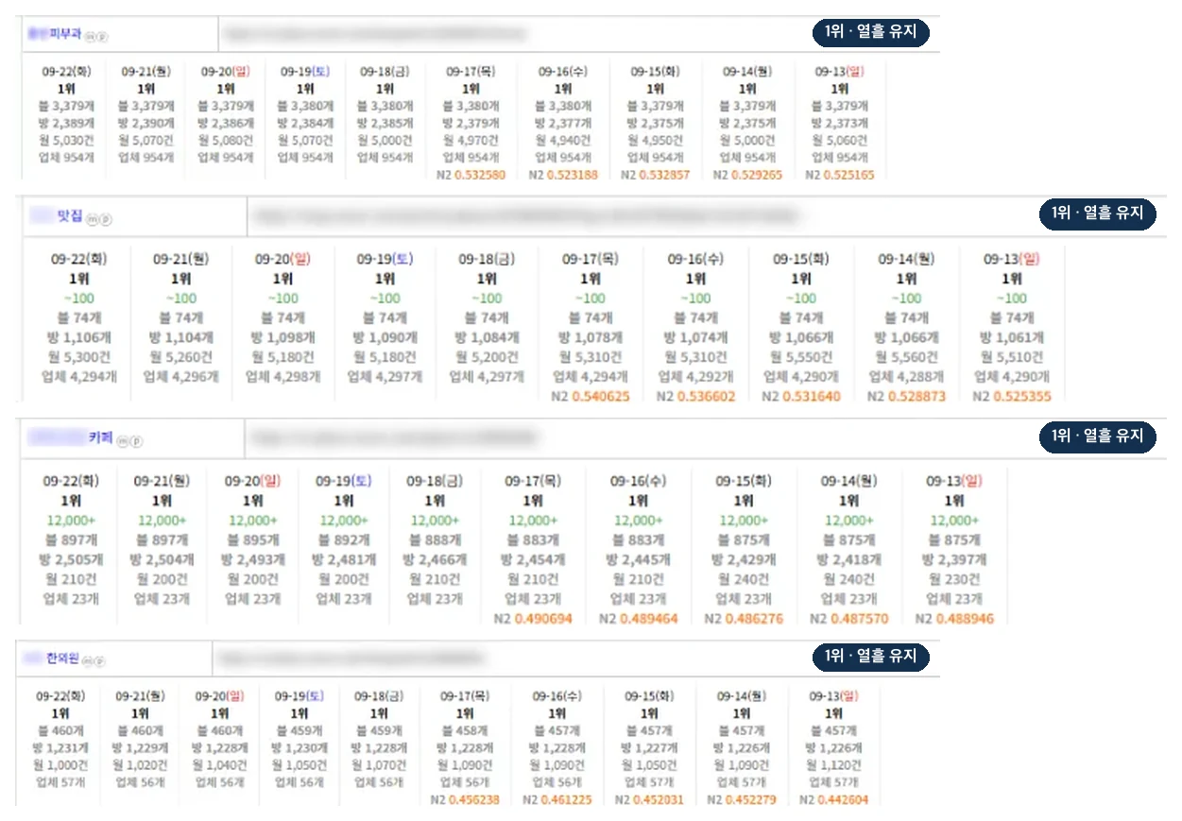The image size is (1182, 821).
Task: Click the 'p' icon beside 카페 keyword
Action: (134, 440)
